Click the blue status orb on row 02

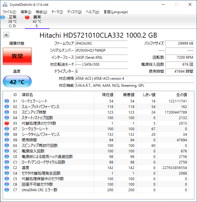7,107
